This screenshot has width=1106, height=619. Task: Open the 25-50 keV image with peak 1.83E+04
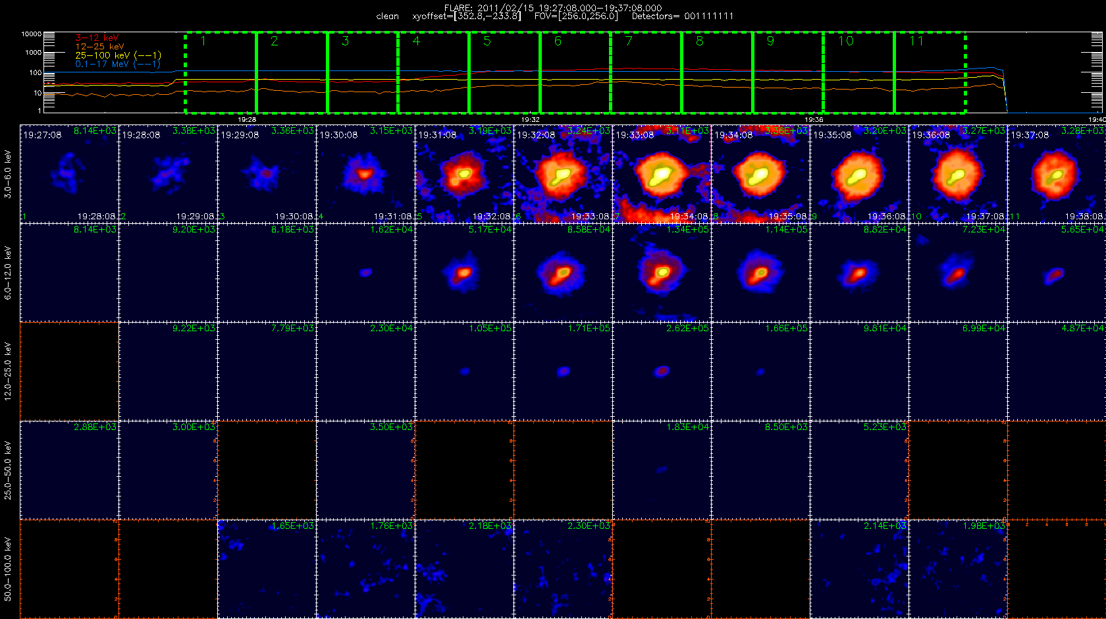coord(662,470)
